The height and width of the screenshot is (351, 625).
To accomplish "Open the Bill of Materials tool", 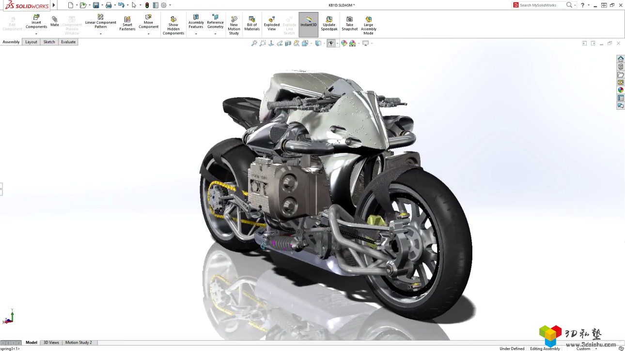I will click(x=251, y=24).
